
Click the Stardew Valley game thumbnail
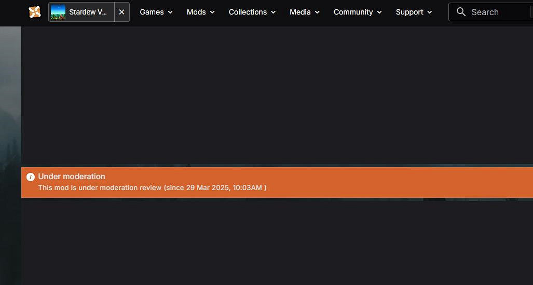[58, 12]
